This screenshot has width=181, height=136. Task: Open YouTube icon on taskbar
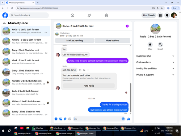[x=22, y=128]
